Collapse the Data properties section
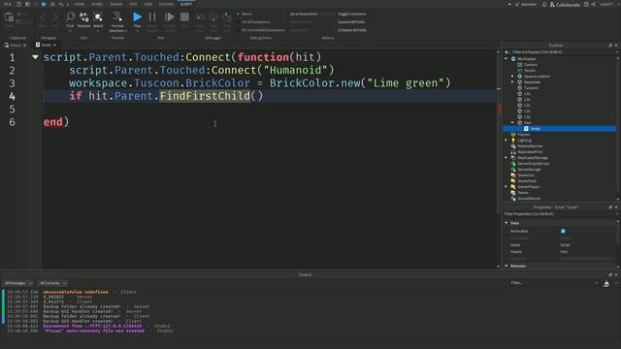621x349 pixels. coord(507,223)
